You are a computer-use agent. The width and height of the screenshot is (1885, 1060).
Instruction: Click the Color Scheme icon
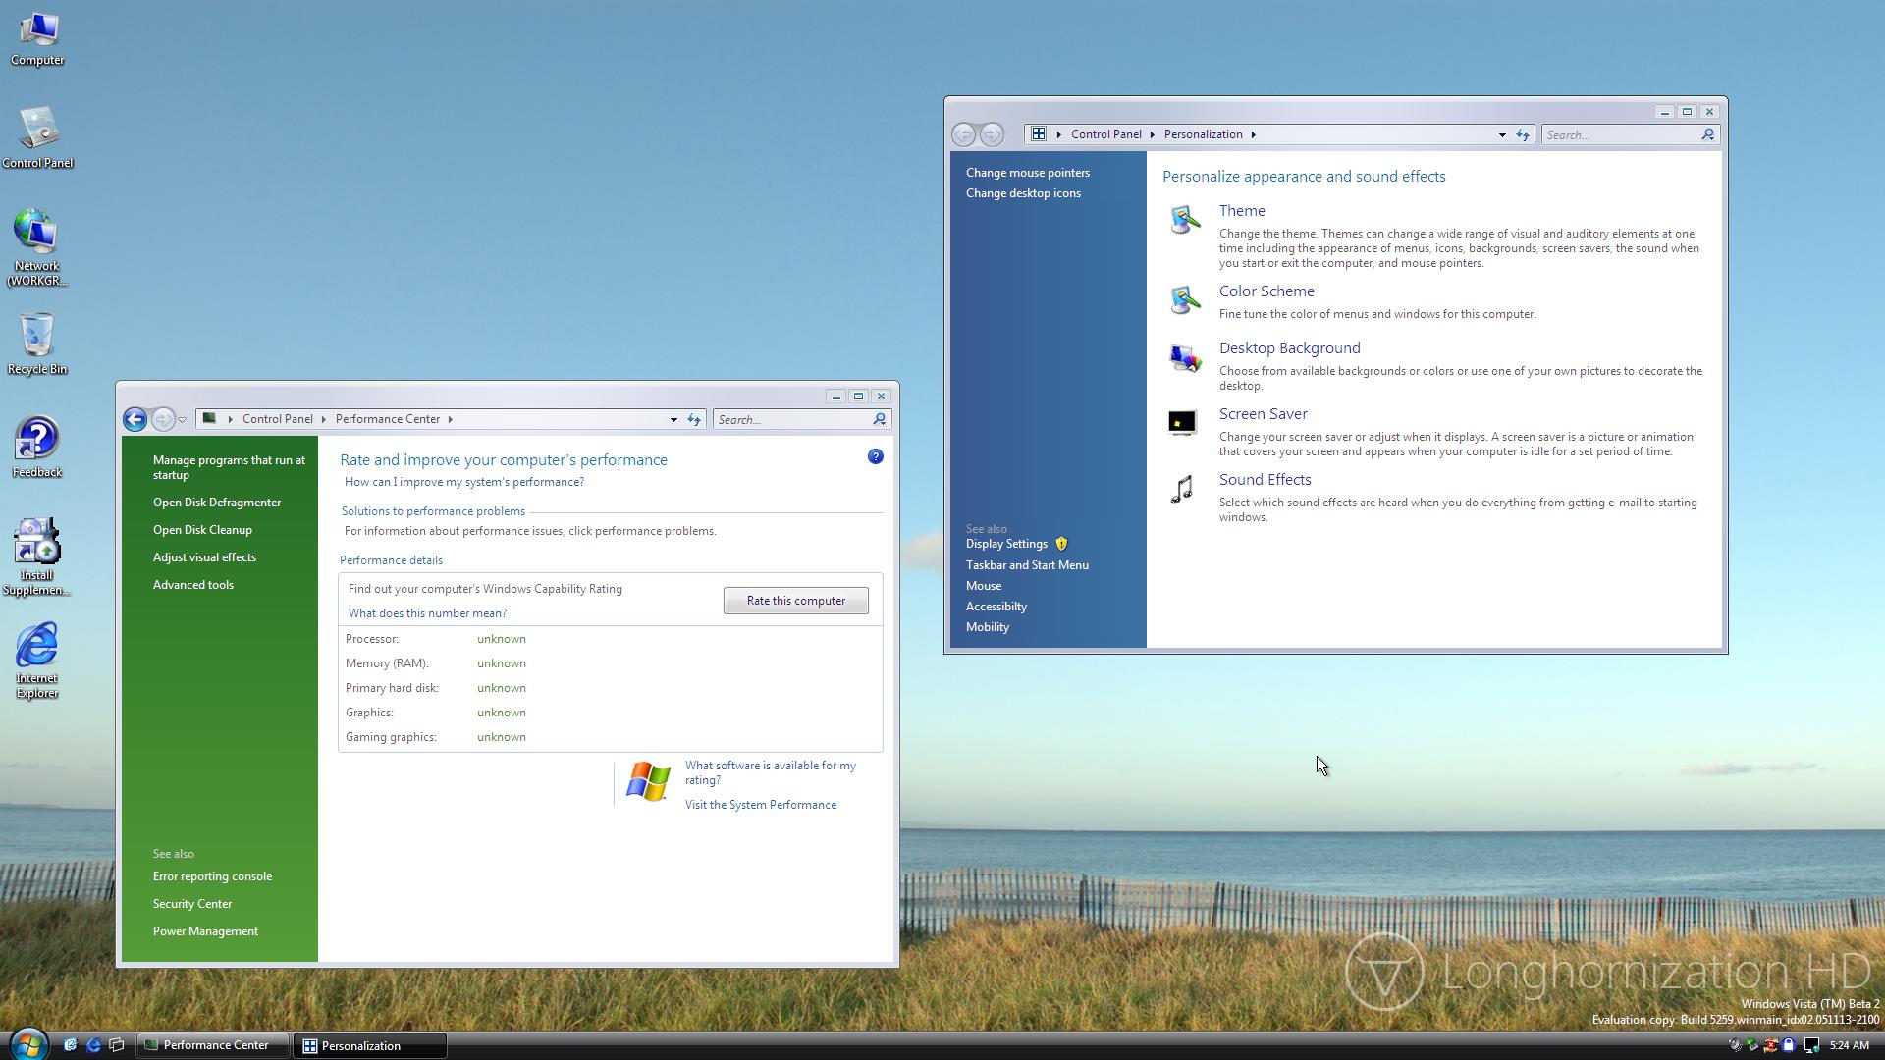pos(1184,299)
